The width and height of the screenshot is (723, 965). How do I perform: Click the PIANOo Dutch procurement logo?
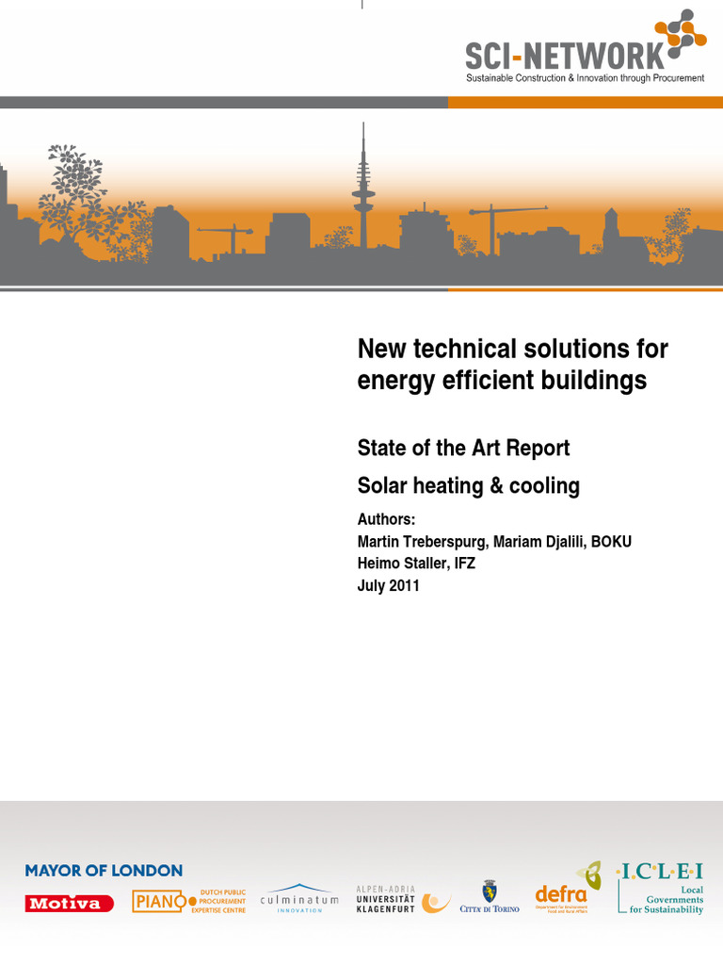coord(189,901)
